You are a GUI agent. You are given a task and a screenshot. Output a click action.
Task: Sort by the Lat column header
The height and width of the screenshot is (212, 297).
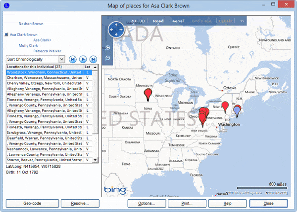(x=87, y=67)
